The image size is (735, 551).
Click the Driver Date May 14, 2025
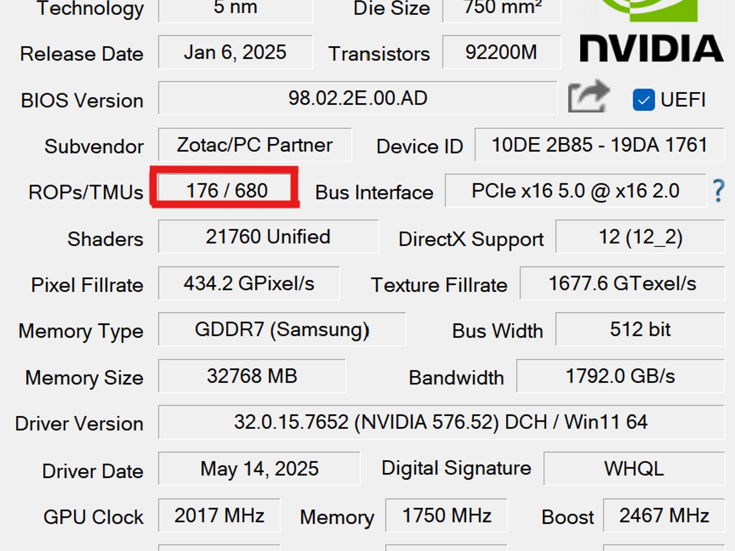(x=259, y=469)
